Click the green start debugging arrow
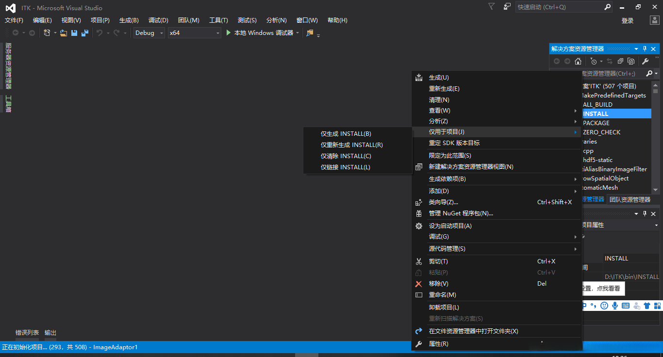 pyautogui.click(x=229, y=33)
